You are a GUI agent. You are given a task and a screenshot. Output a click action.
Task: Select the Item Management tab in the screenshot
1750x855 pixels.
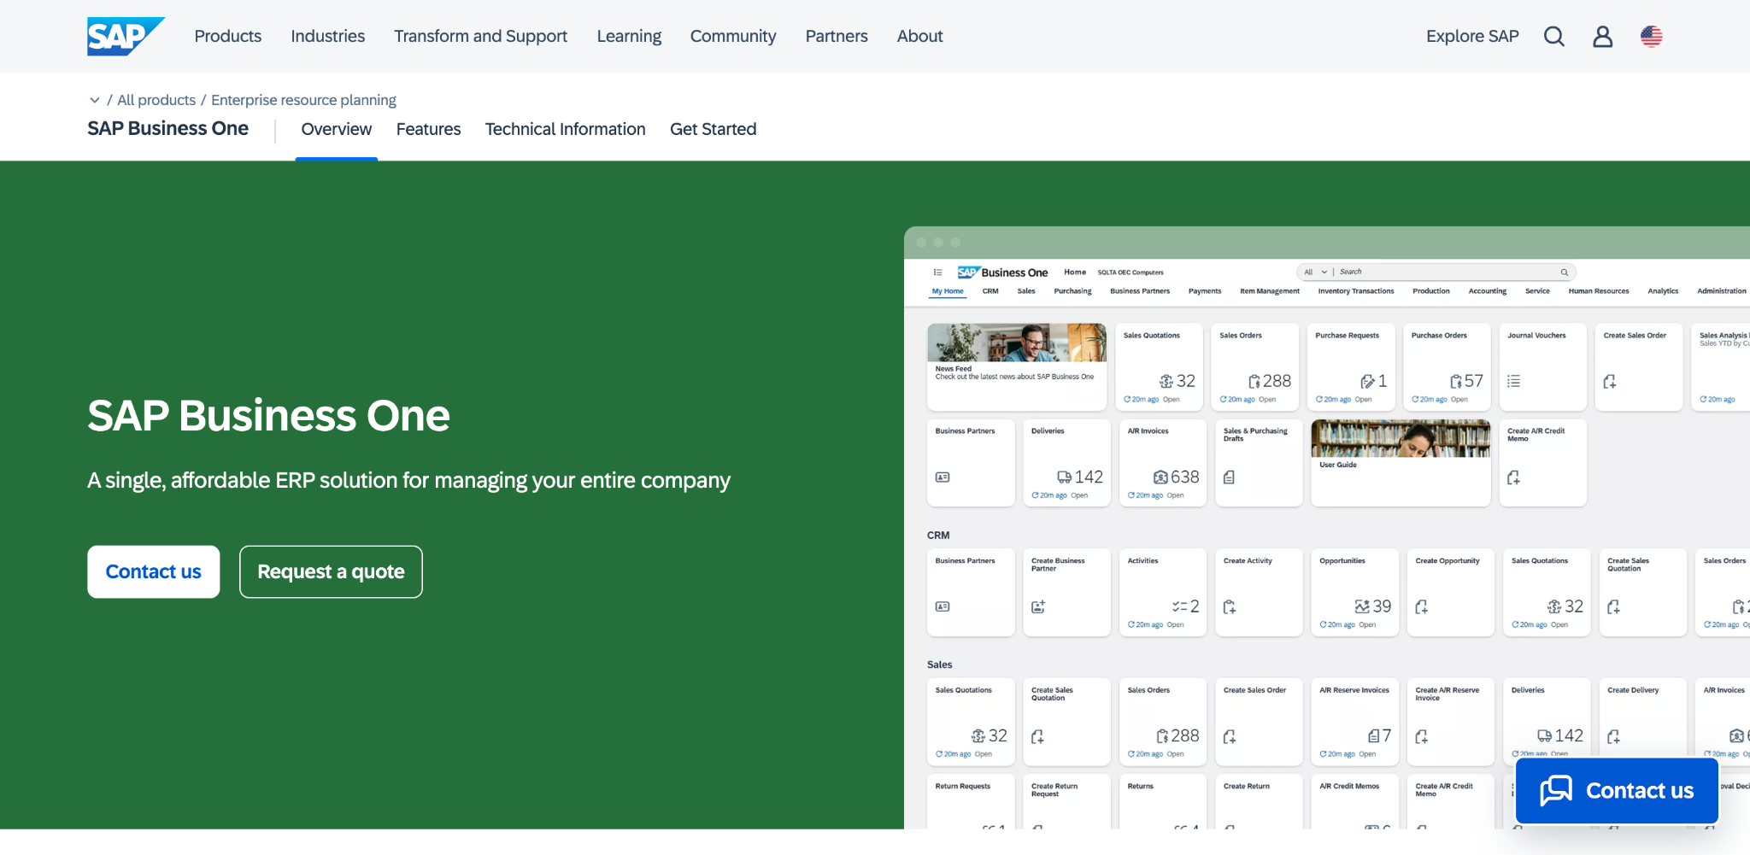pyautogui.click(x=1270, y=291)
